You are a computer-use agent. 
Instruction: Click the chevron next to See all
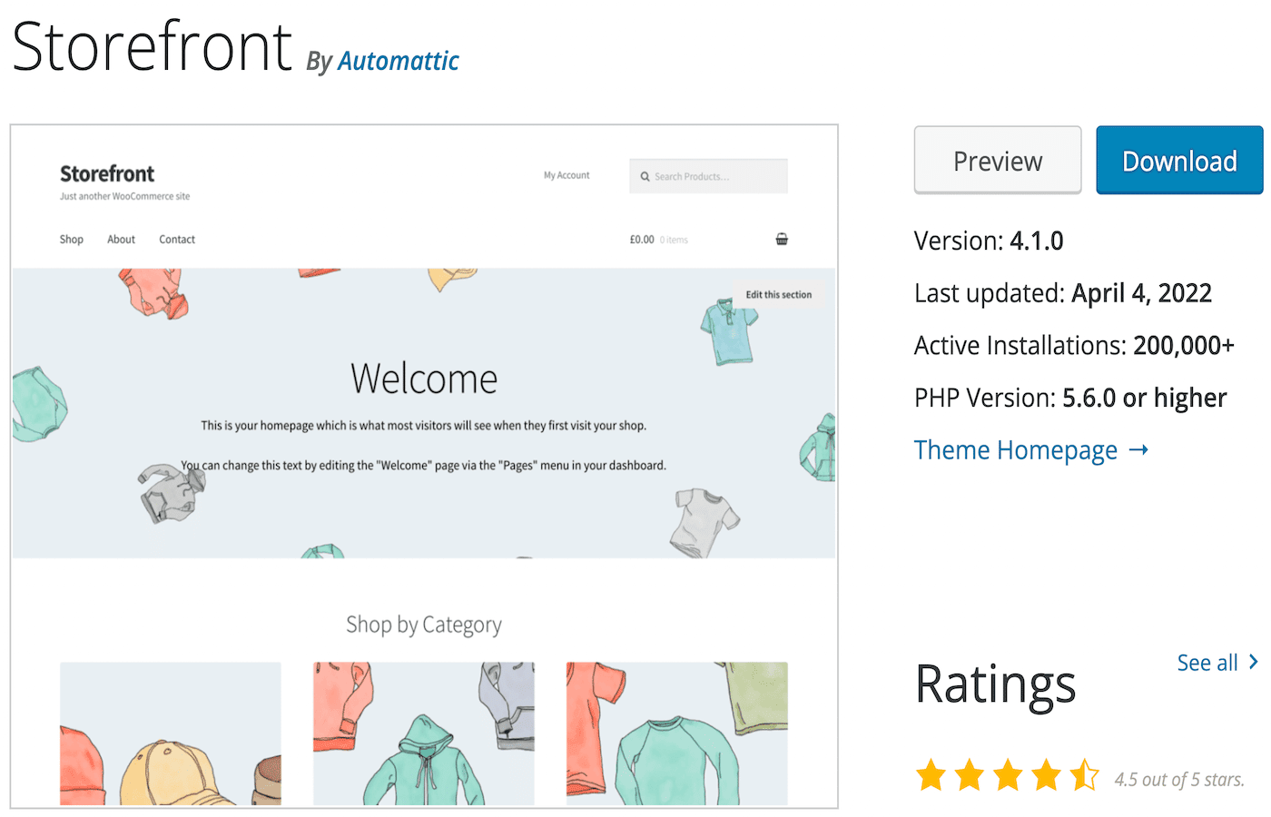tap(1253, 663)
